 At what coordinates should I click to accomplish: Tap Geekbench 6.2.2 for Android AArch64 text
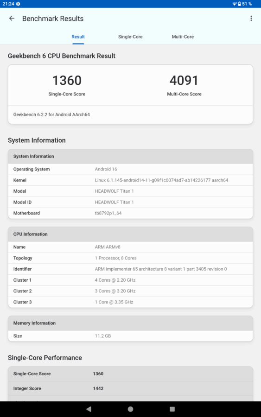click(x=51, y=114)
